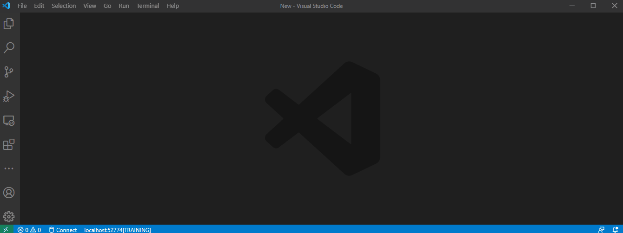The width and height of the screenshot is (623, 233).
Task: Open the Help menu
Action: (172, 6)
